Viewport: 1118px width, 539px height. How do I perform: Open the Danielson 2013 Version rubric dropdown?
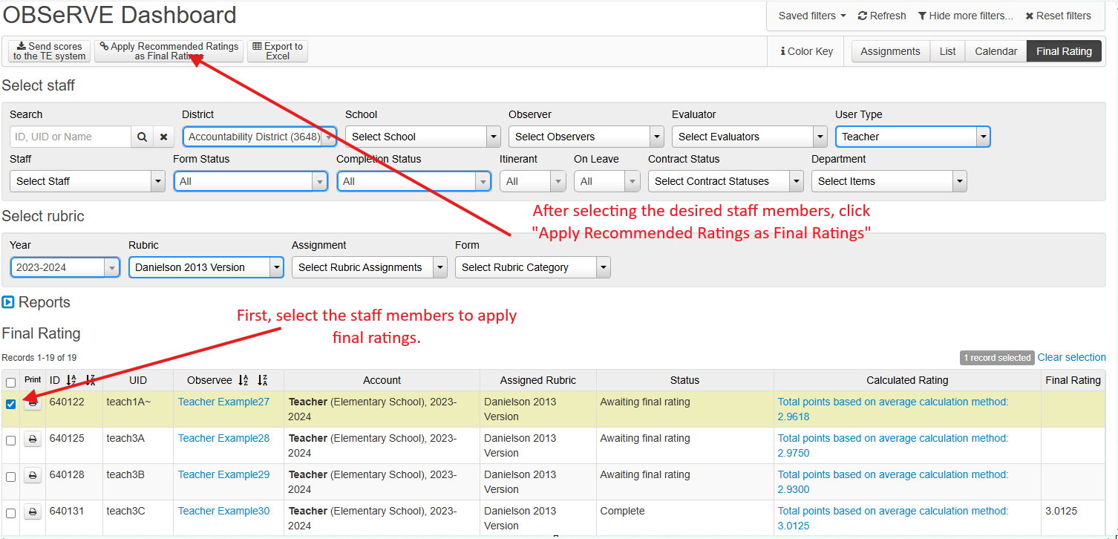[x=206, y=267]
